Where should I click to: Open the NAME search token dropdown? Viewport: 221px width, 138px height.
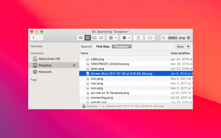click(173, 38)
